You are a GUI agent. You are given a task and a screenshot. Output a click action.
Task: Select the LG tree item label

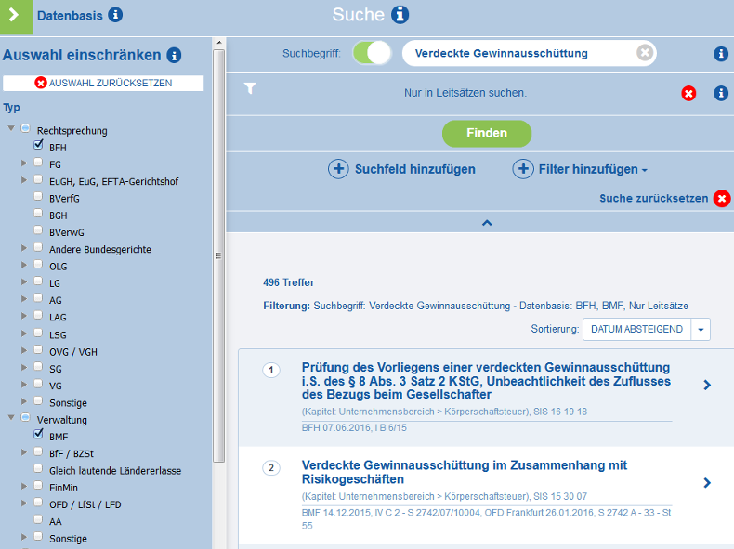click(x=55, y=283)
